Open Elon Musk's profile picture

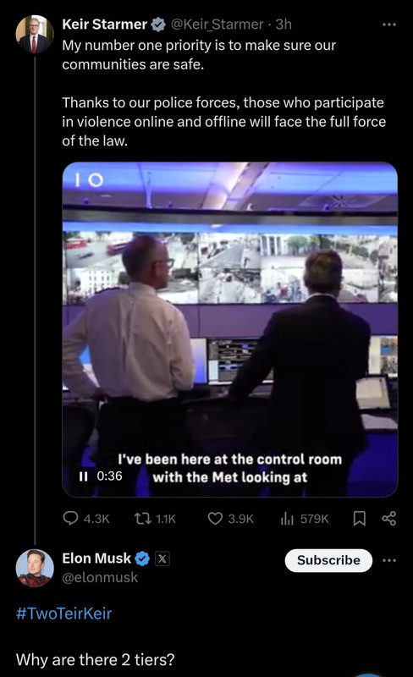[35, 568]
